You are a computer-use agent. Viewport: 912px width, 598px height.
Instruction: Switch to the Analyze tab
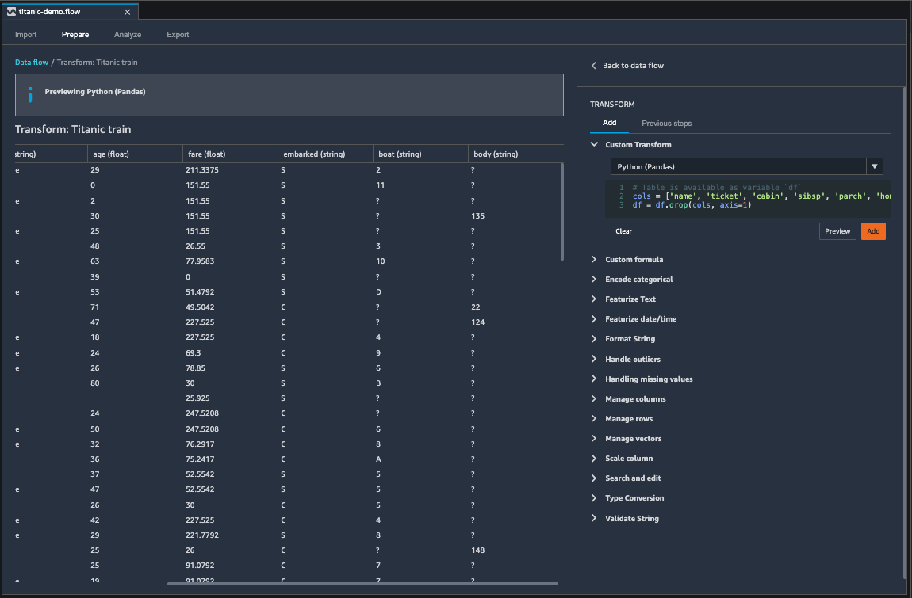tap(128, 35)
